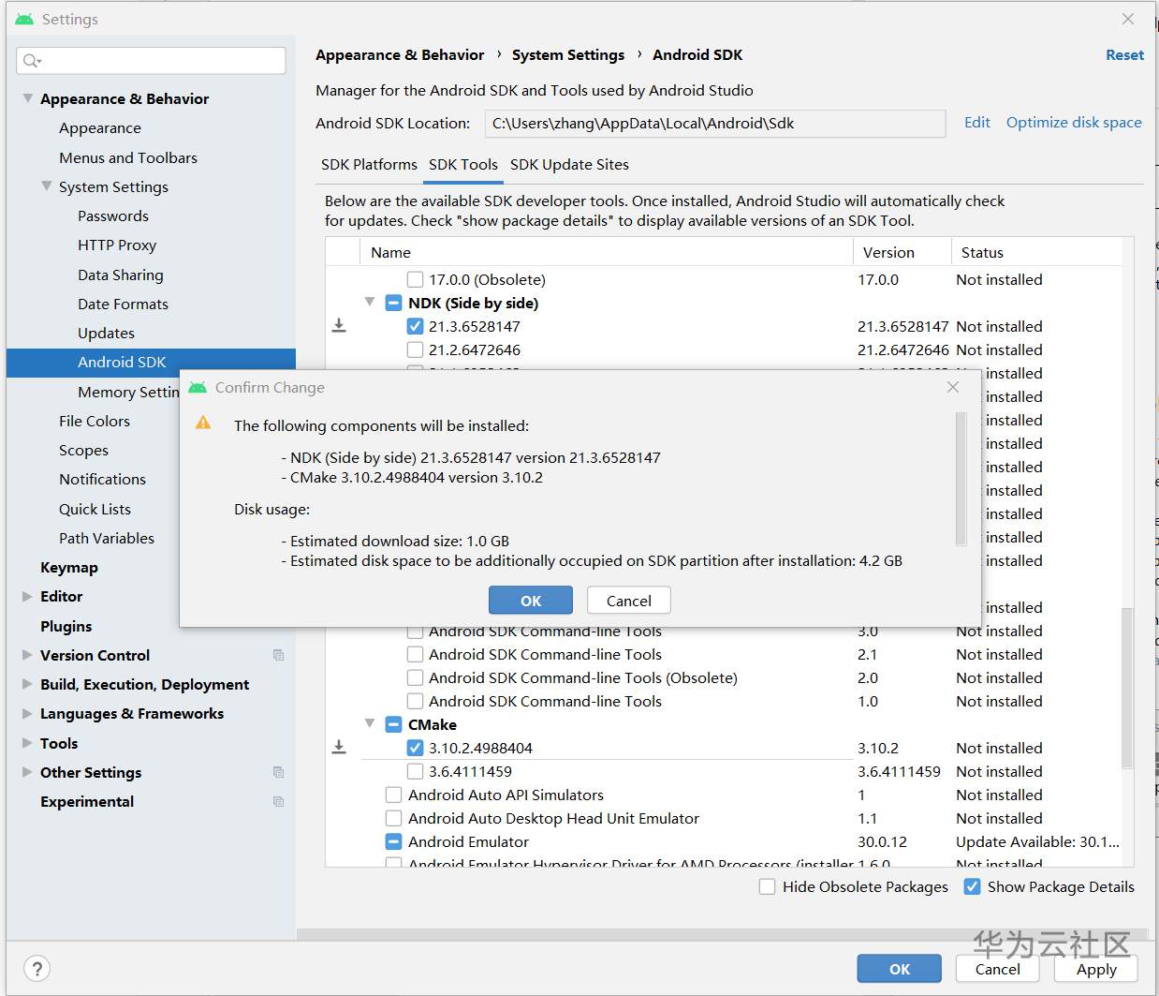This screenshot has width=1159, height=996.
Task: Click copy icon next to Experimental
Action: 278,801
